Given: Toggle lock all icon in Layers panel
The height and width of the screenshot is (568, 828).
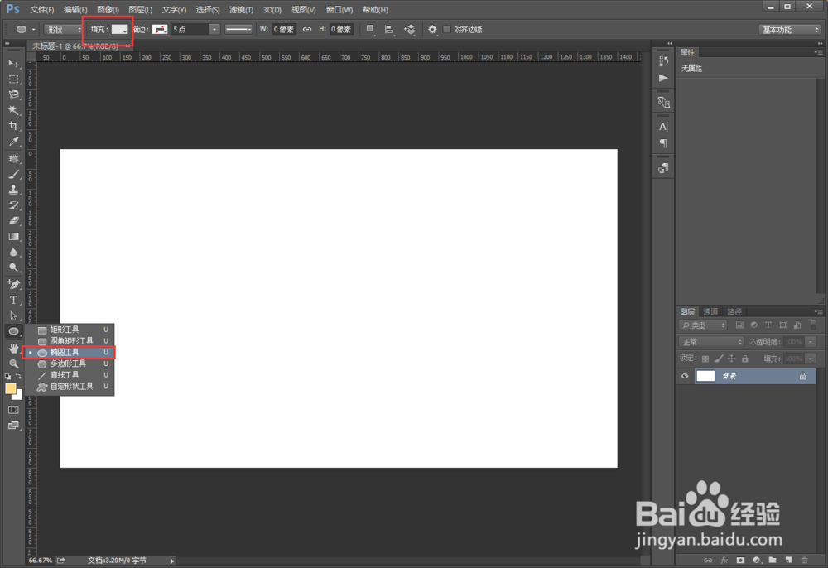Looking at the screenshot, I should pos(744,359).
